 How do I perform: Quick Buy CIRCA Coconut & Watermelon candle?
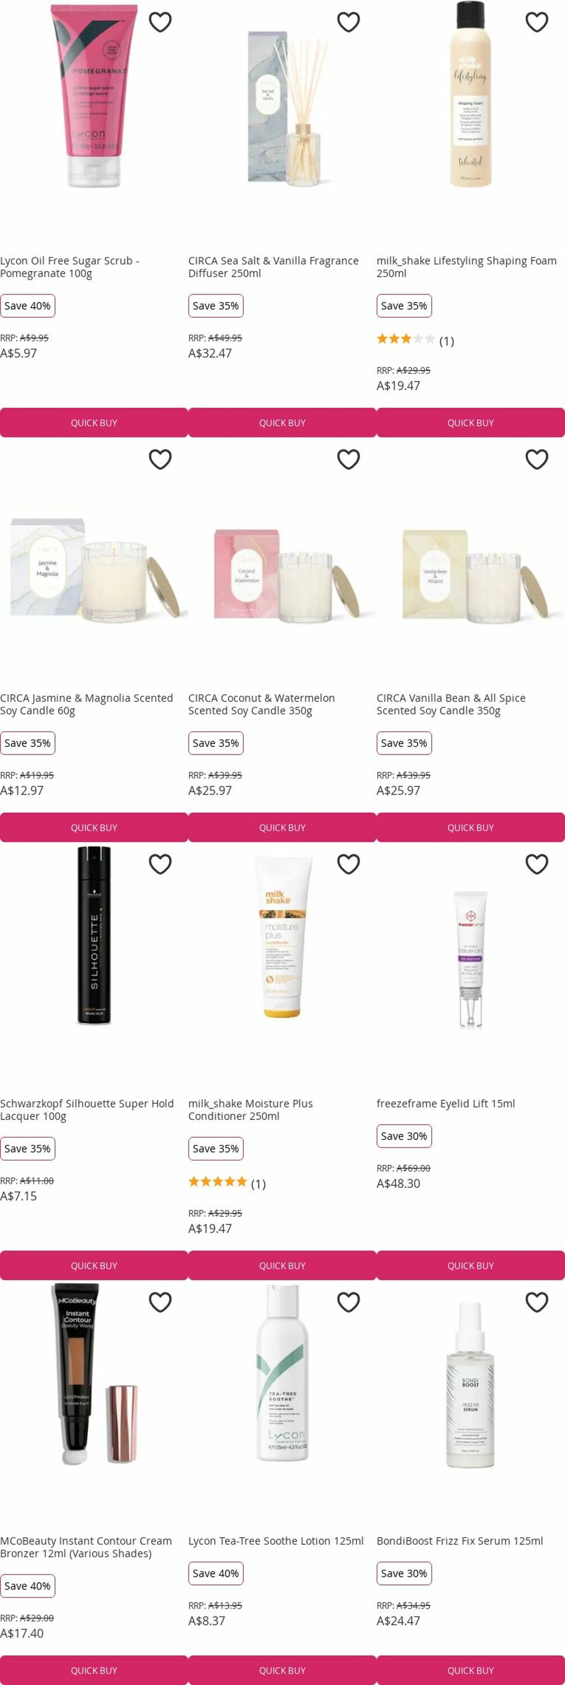(282, 827)
